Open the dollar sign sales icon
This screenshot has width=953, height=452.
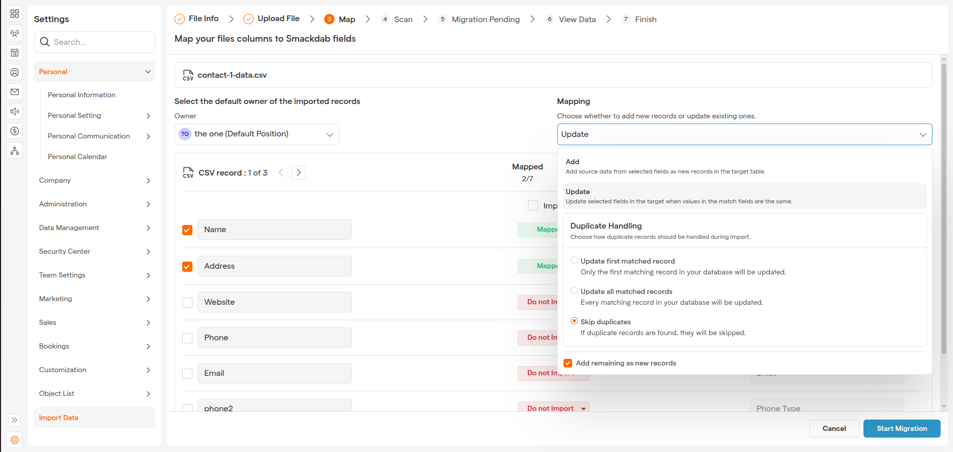[x=14, y=131]
